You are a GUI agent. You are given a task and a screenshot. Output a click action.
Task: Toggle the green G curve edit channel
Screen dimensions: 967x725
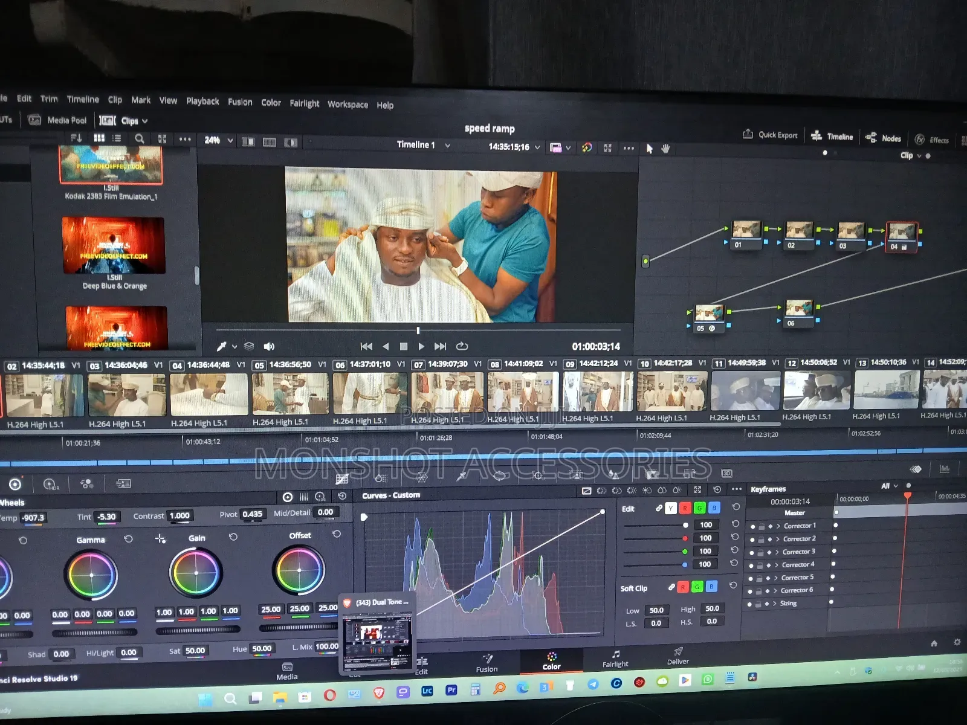click(699, 508)
